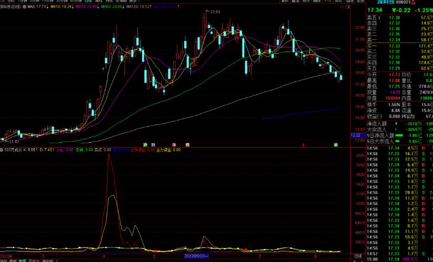Image resolution: width=433 pixels, height=262 pixels.
Task: Click the 主力资金: 0.00 indicator label
Action: tap(168, 150)
